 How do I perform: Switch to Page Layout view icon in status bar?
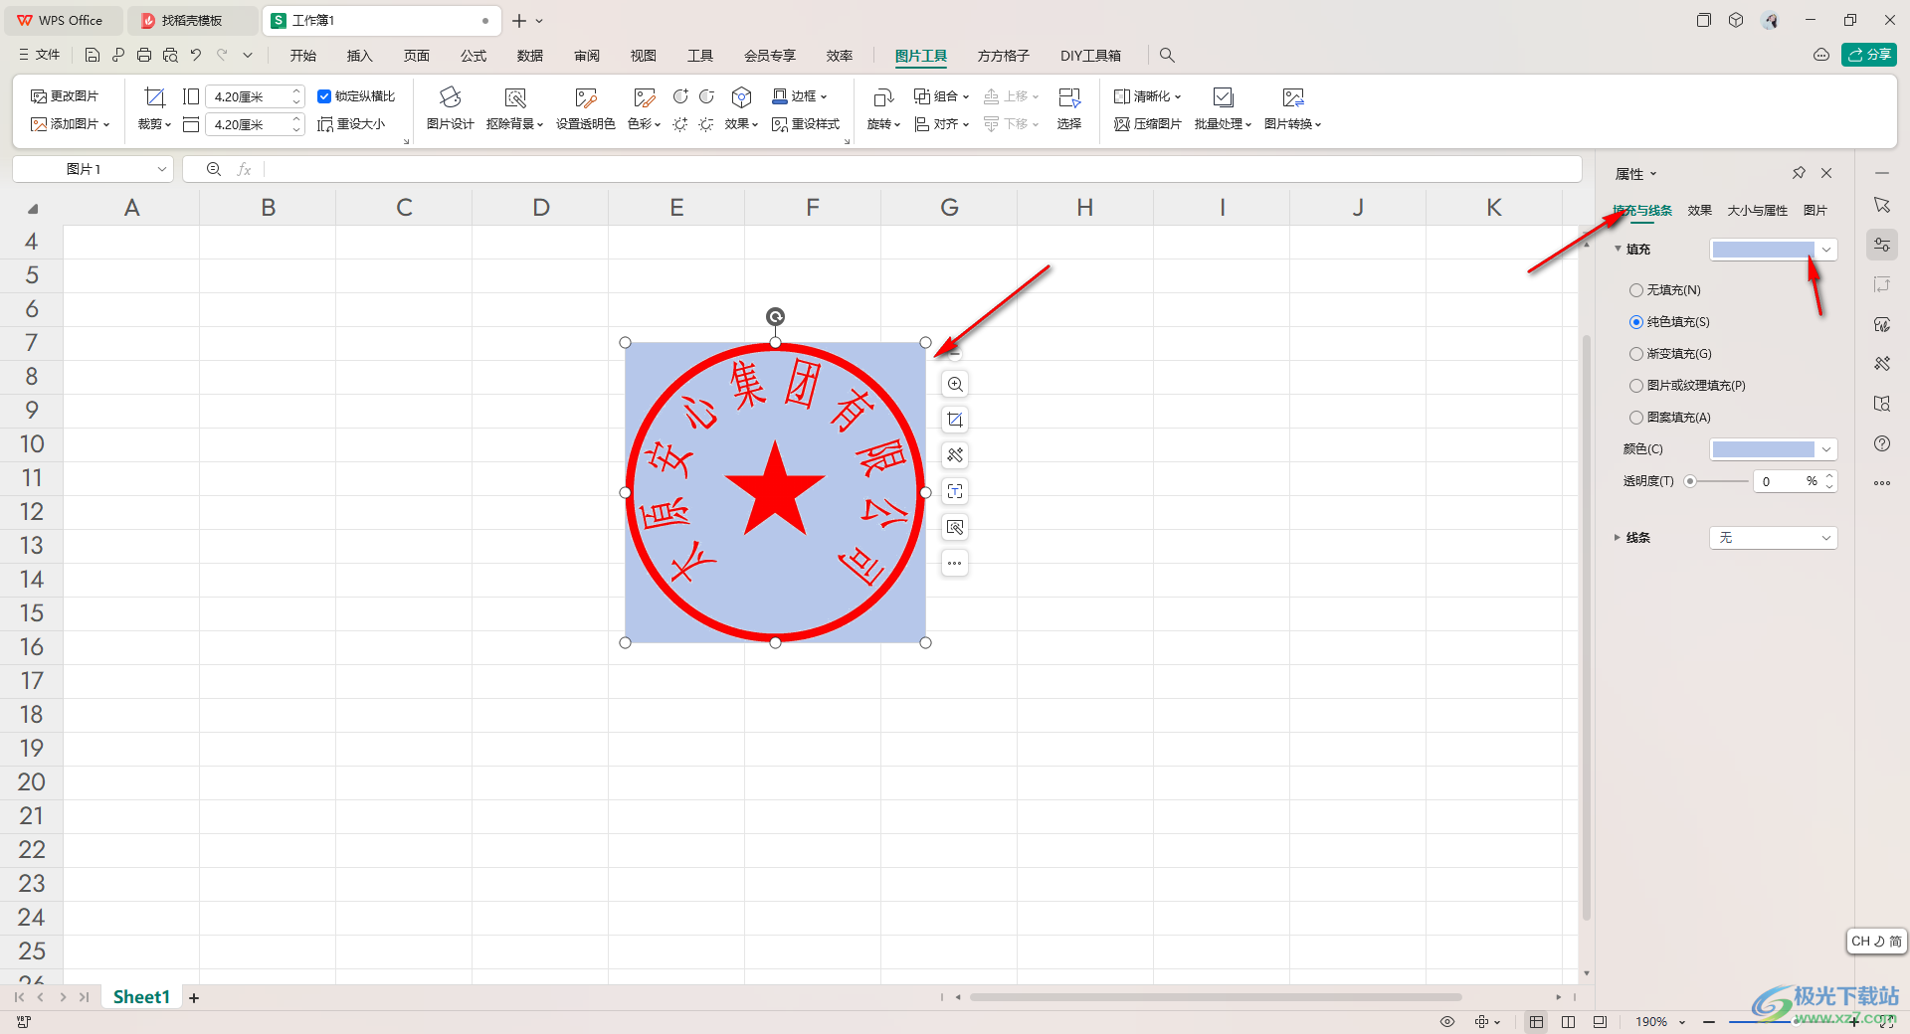tap(1568, 1022)
